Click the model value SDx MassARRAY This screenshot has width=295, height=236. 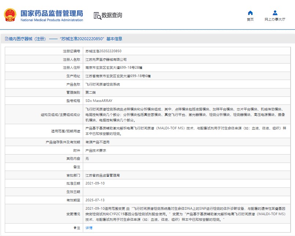tap(99, 100)
